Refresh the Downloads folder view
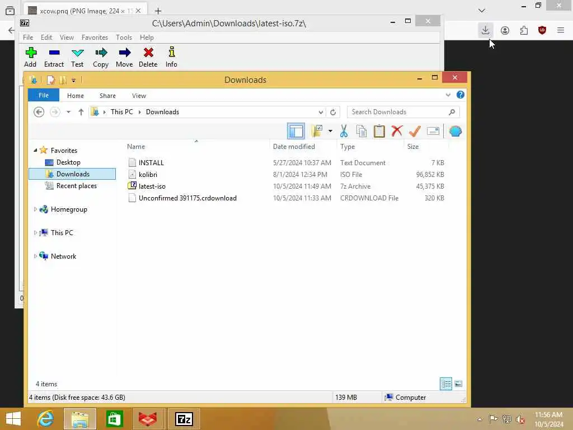573x430 pixels. [x=333, y=112]
